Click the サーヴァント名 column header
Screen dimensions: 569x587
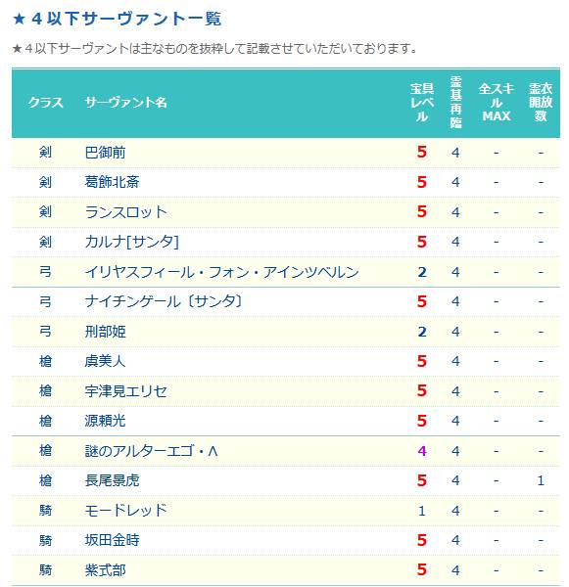(x=125, y=102)
